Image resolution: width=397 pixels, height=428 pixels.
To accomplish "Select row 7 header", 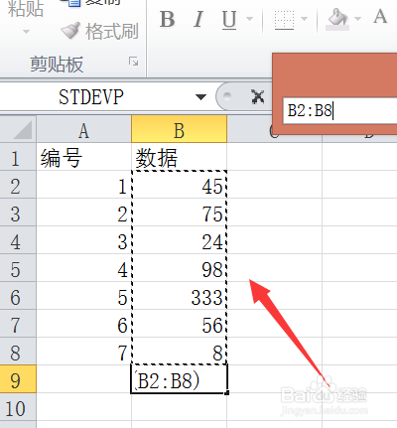I will coord(18,324).
